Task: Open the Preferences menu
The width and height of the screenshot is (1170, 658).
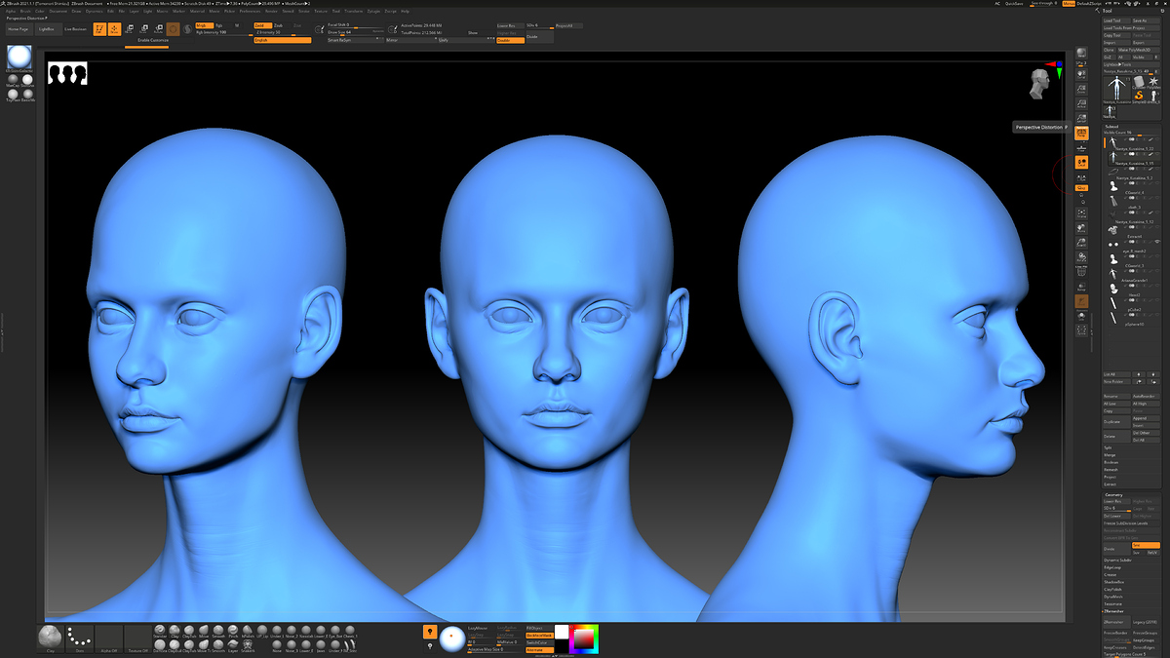Action: (251, 11)
